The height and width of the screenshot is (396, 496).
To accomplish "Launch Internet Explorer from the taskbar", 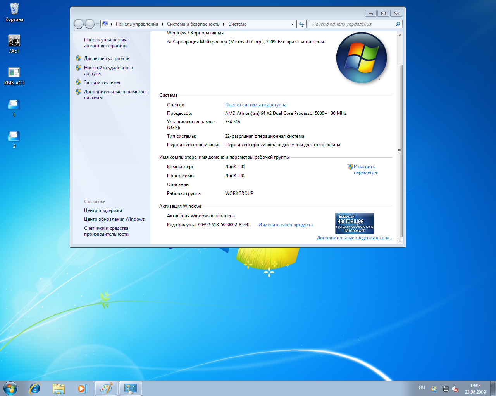I will (x=35, y=388).
